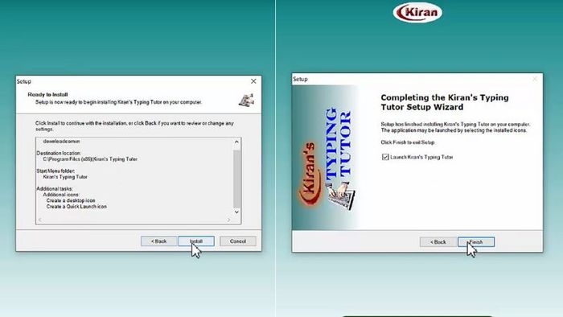Click scroll down arrow in install summary box

[236, 212]
